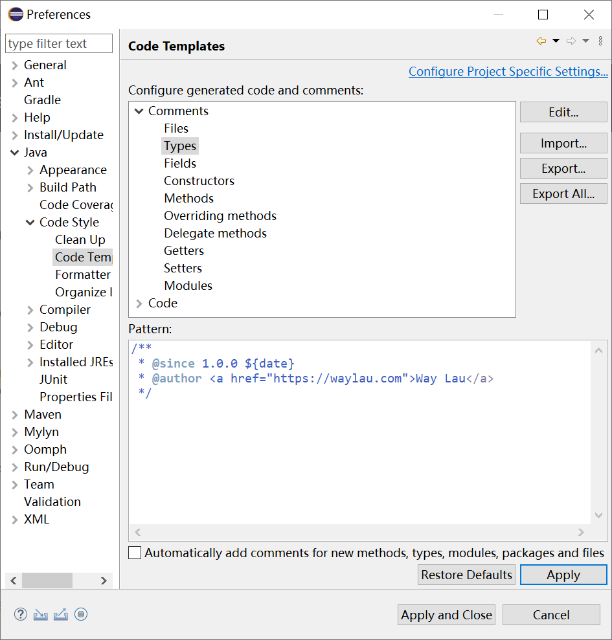
Task: Enable automatic comments for new methods and types
Action: click(x=135, y=553)
